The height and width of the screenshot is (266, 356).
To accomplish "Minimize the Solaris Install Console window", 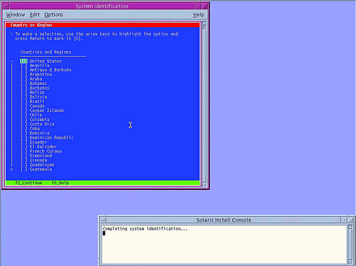I will click(344, 220).
